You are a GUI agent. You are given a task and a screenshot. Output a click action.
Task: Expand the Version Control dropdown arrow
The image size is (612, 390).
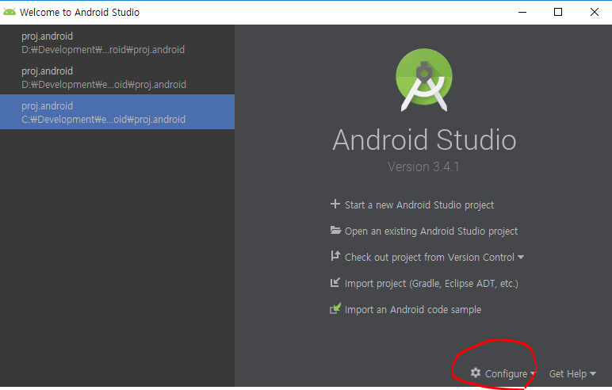pos(521,258)
